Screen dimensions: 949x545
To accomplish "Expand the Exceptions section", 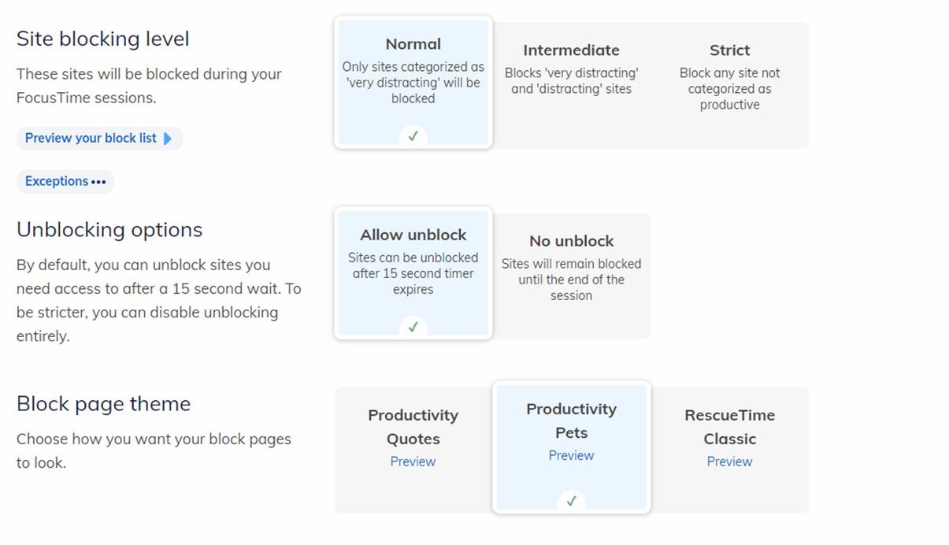I will coord(57,182).
